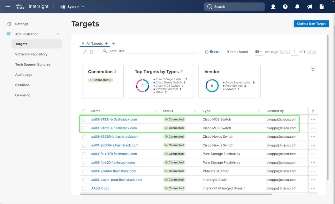The height and width of the screenshot is (204, 335).
Task: Open the hamburger navigation menu
Action: click(8, 6)
